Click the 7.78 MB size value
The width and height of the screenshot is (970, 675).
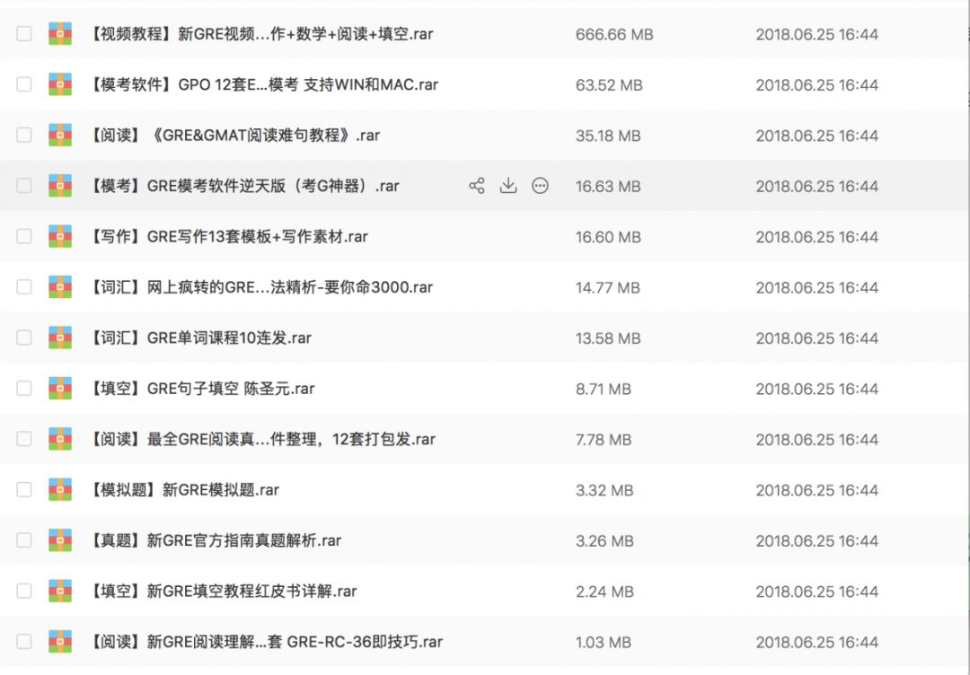pos(604,440)
